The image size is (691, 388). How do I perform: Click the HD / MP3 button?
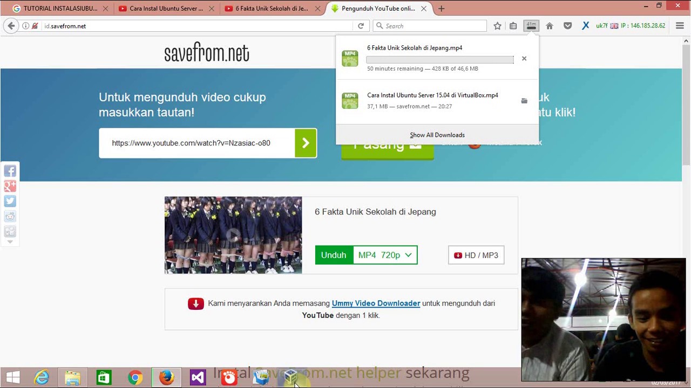476,255
